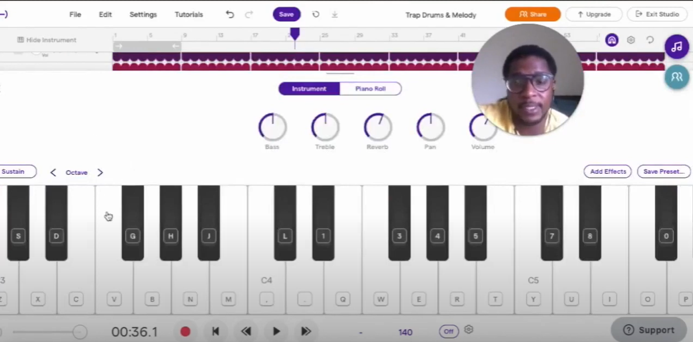Switch to the Piano Roll tab
This screenshot has width=693, height=342.
point(370,88)
